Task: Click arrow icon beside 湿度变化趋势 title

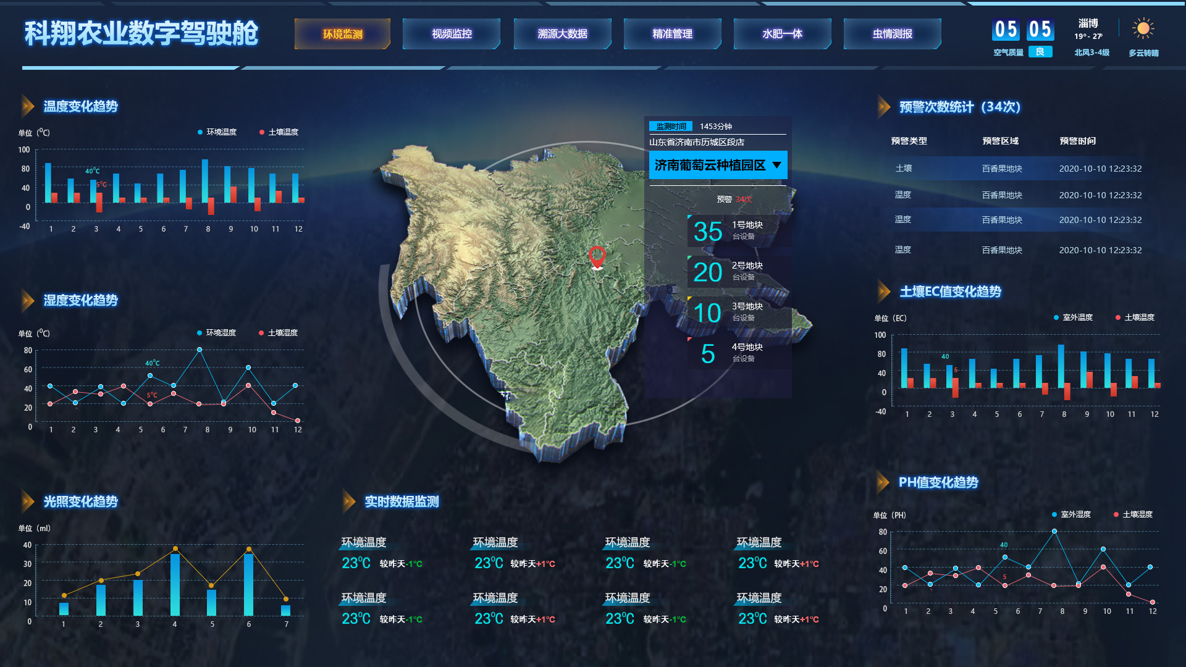Action: 27,300
